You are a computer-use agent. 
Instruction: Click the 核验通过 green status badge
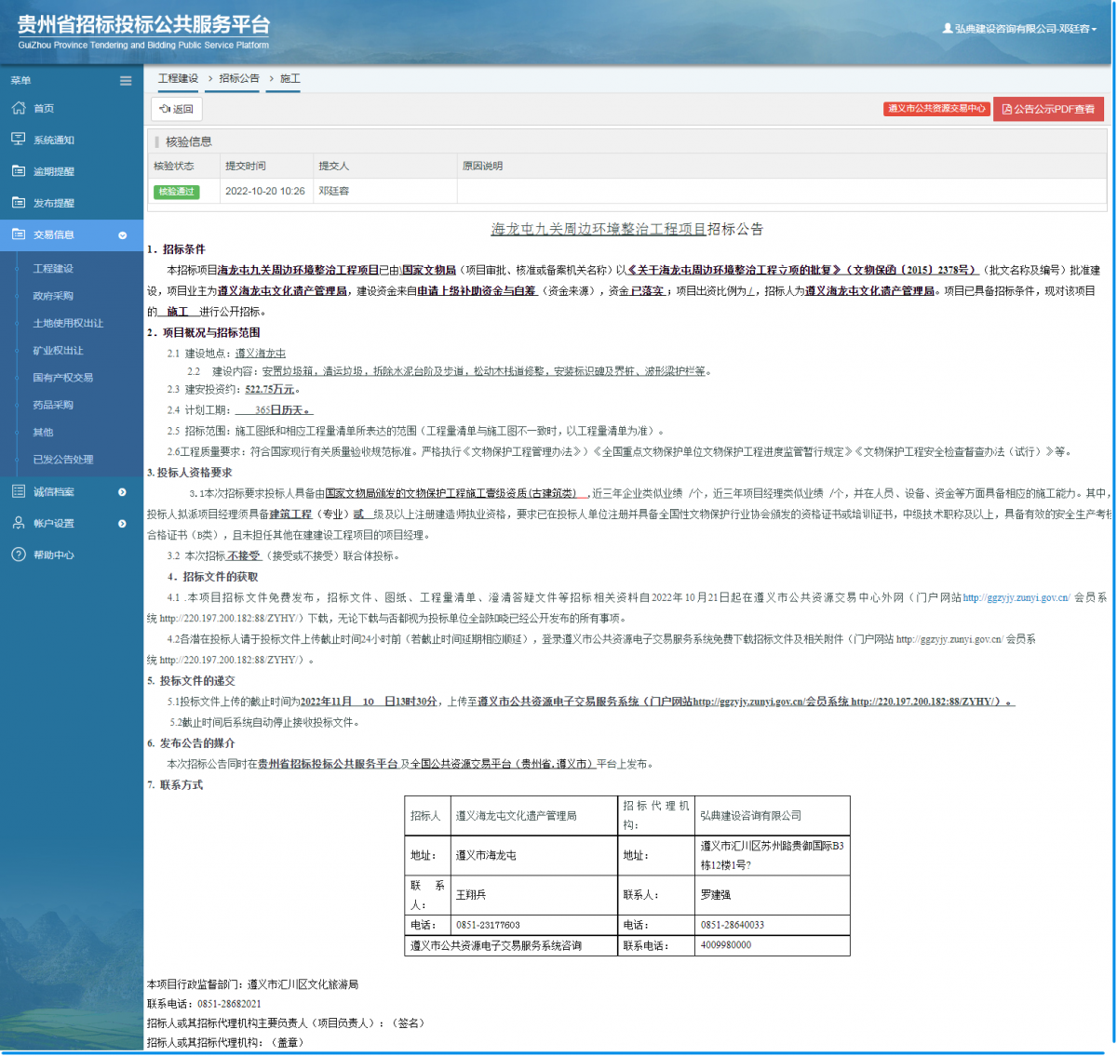point(177,192)
